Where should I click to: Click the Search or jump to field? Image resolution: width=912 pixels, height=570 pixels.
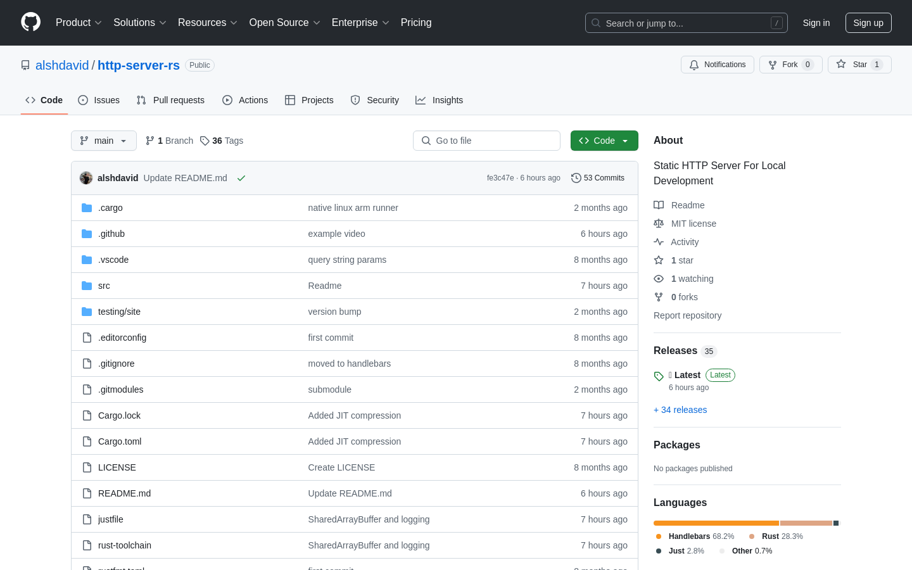tap(687, 23)
